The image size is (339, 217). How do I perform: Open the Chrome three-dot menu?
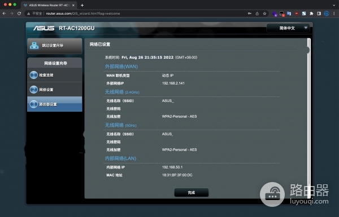pos(334,14)
